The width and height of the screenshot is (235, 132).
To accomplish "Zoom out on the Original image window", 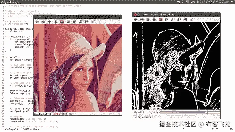I will click(x=81, y=22).
